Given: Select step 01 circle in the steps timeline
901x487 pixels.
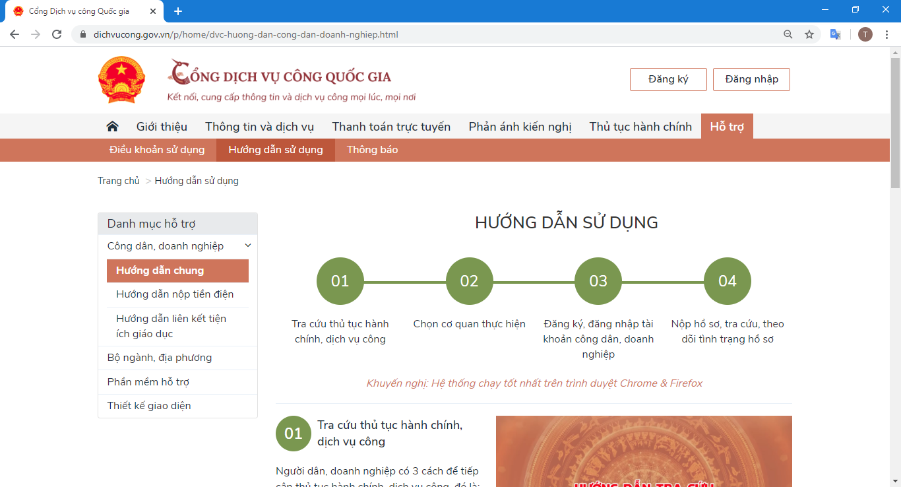Looking at the screenshot, I should (x=340, y=281).
